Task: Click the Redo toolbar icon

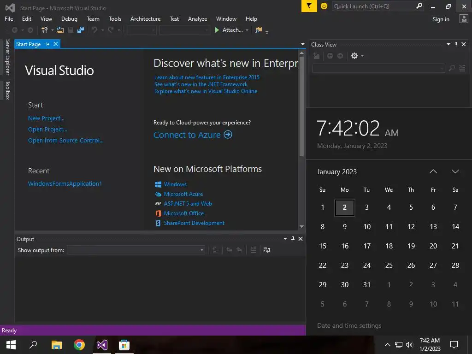Action: point(111,30)
